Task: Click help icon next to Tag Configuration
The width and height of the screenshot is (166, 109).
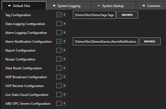Action: 64,15
